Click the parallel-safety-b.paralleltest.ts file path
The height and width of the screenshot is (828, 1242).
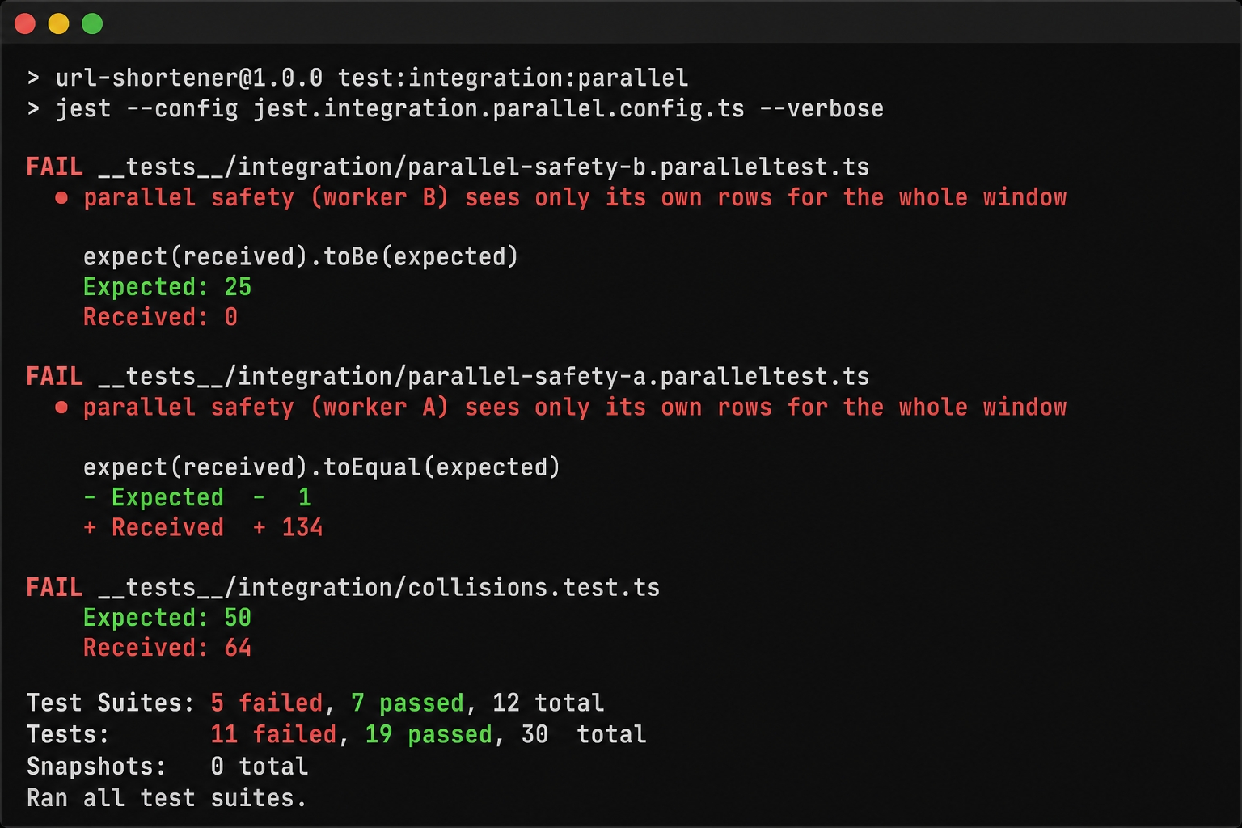[484, 167]
